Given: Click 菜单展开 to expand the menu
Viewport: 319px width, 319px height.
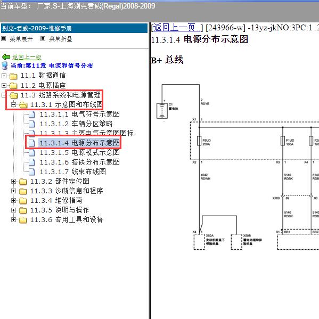Looking at the screenshot, I should [x=21, y=39].
